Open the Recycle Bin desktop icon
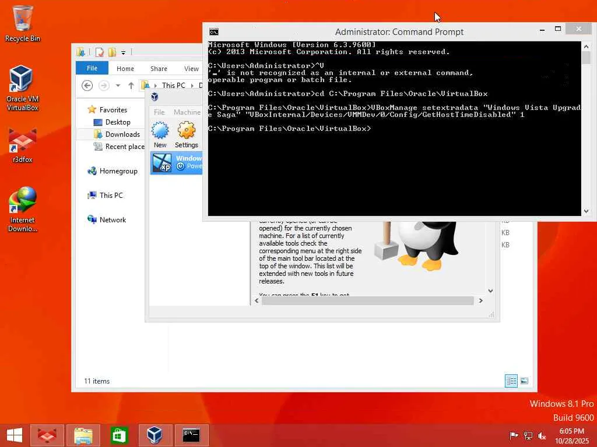This screenshot has width=597, height=447. (x=22, y=23)
